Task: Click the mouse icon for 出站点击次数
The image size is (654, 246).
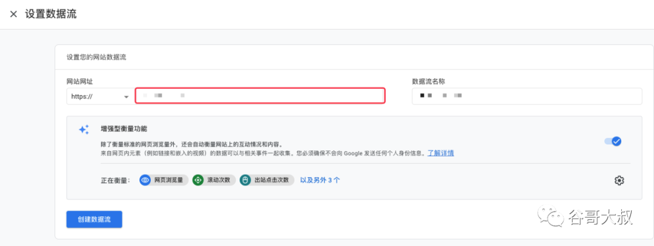Action: click(x=245, y=180)
